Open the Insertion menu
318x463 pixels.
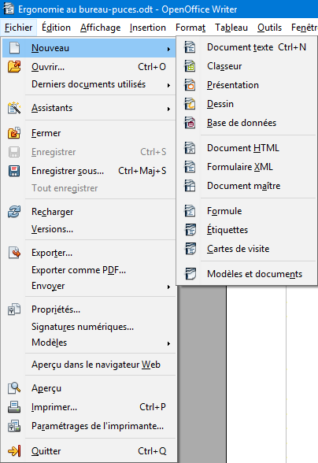point(148,28)
